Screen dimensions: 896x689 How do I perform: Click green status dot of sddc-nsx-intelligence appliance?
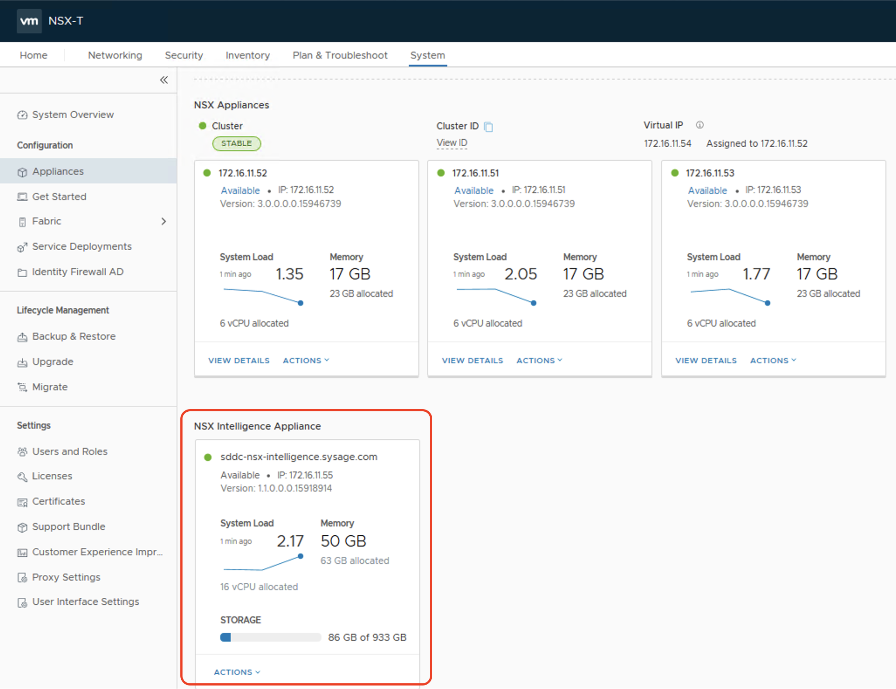tap(208, 457)
